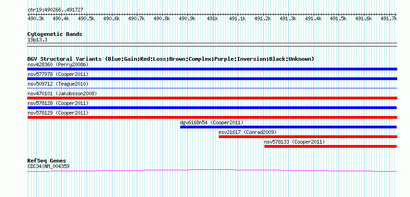Click the 491k ruler tick
The image size is (410, 197).
212,18
